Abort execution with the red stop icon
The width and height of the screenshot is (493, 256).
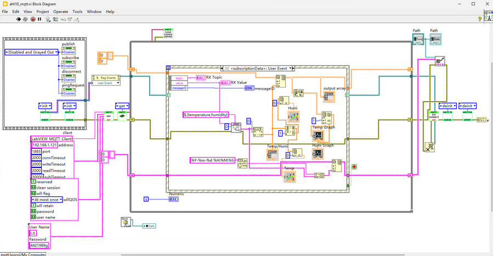click(33, 19)
